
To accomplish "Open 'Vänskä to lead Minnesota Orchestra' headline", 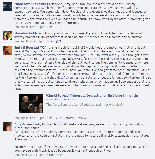I will point(92,95).
